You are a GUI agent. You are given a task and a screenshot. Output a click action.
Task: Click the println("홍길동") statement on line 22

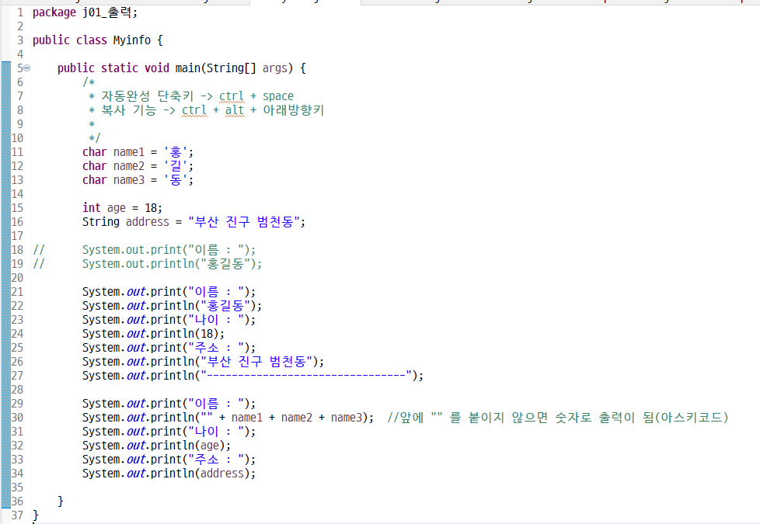pos(172,306)
